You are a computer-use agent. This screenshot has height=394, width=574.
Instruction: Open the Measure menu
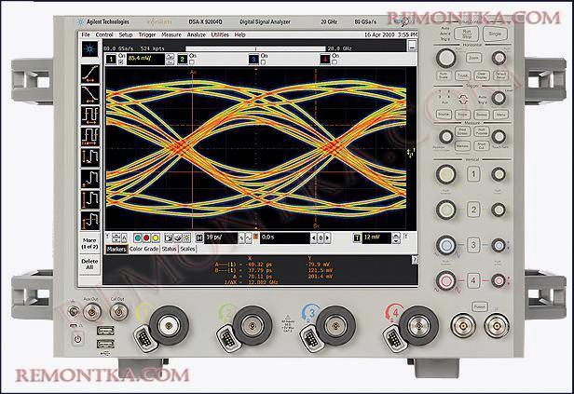(171, 34)
